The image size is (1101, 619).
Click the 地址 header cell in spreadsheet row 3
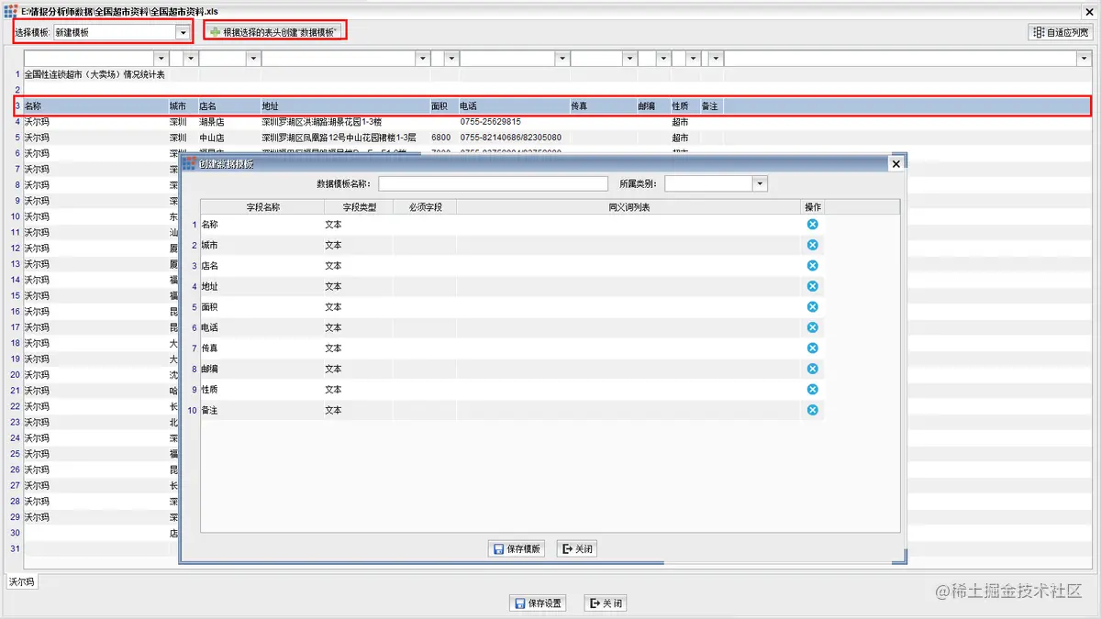point(344,106)
